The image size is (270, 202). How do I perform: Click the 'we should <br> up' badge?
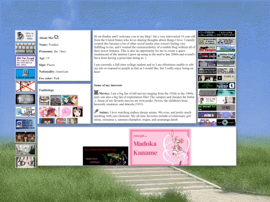click(207, 108)
